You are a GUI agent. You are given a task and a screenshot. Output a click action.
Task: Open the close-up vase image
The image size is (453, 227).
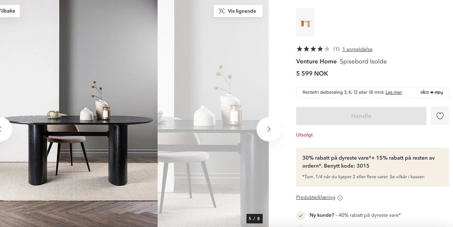pos(213,113)
